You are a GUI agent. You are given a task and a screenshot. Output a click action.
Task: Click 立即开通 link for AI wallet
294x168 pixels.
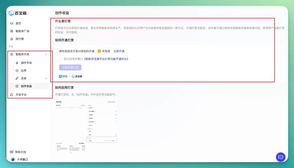[x=119, y=51]
